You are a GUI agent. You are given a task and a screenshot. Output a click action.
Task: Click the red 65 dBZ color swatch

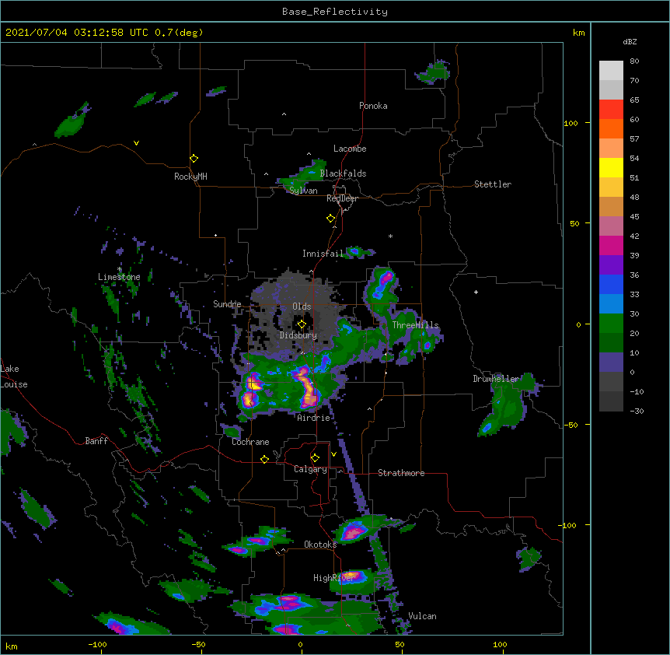coord(611,109)
